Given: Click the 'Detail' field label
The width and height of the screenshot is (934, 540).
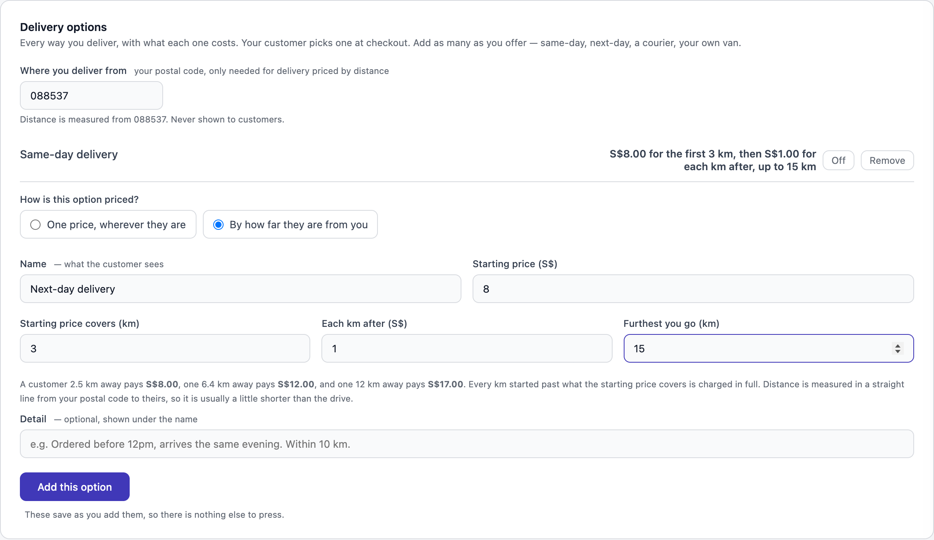Looking at the screenshot, I should (x=33, y=419).
